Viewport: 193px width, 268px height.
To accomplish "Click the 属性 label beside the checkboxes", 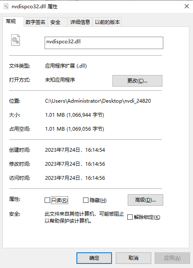I will pyautogui.click(x=14, y=199).
